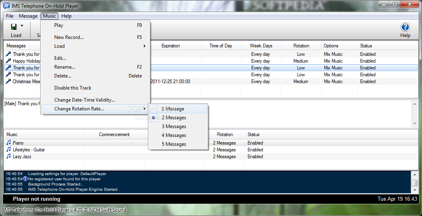422x216 pixels.
Task: Click the version text in bottom status bar
Action: click(64, 210)
